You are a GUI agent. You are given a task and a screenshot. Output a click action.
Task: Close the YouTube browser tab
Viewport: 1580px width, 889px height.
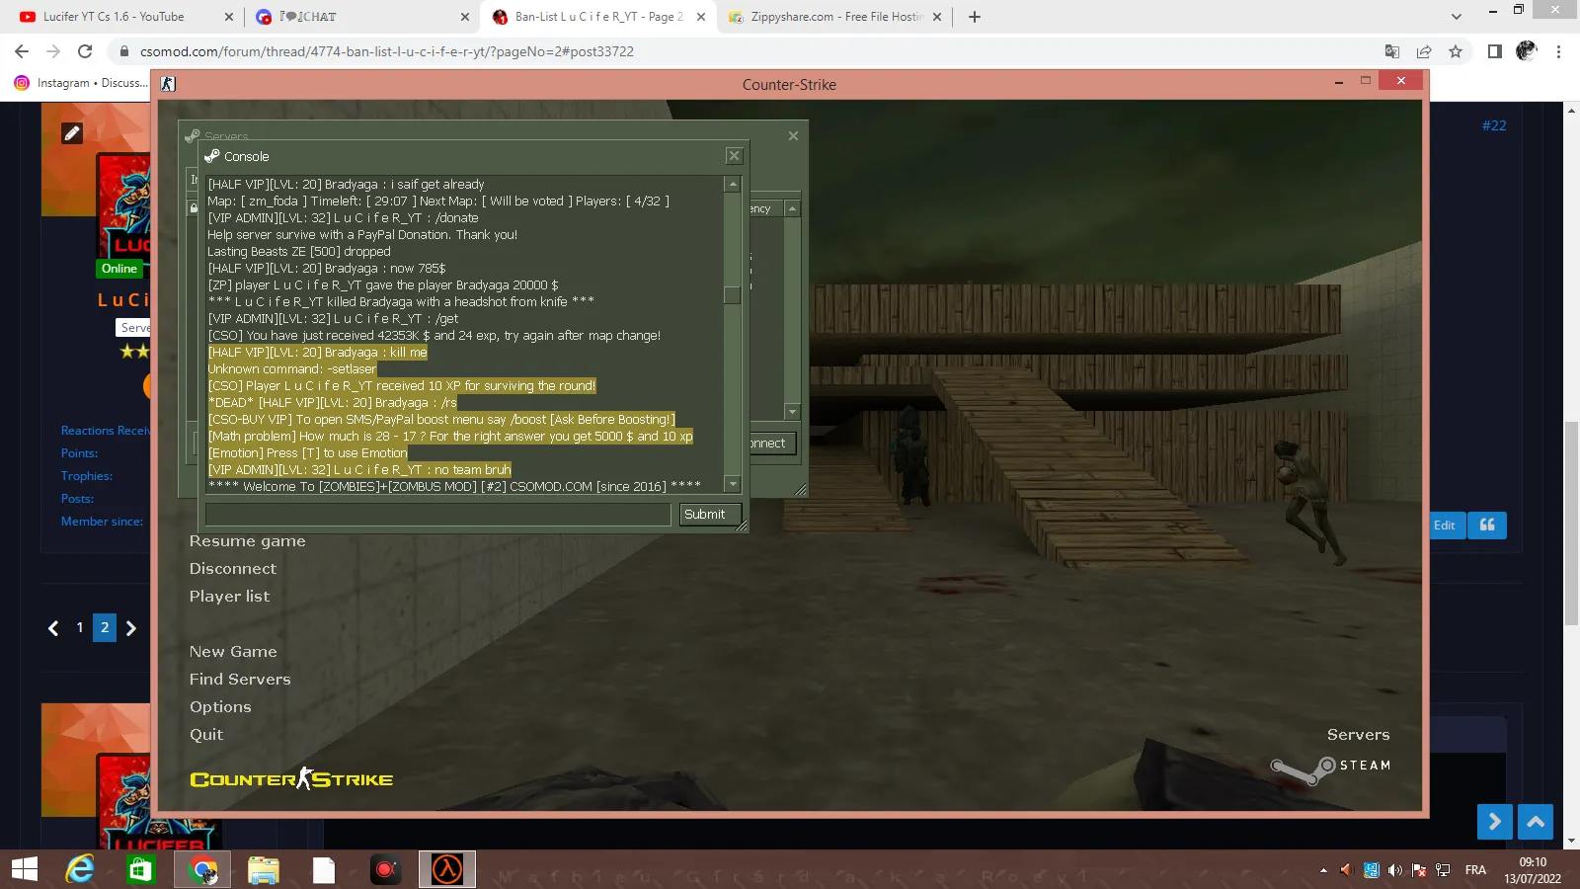click(x=229, y=17)
